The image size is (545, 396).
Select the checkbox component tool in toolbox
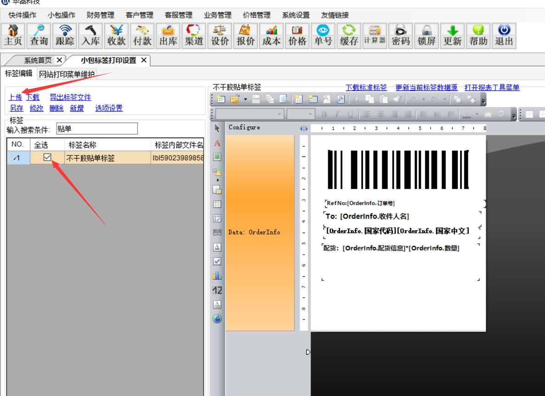[217, 261]
